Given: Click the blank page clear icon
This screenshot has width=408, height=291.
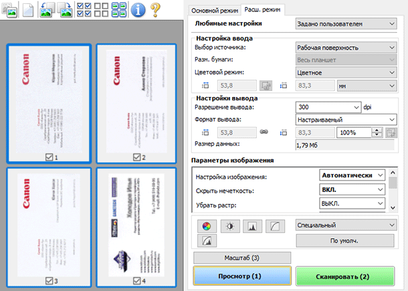Looking at the screenshot, I should 28,10.
